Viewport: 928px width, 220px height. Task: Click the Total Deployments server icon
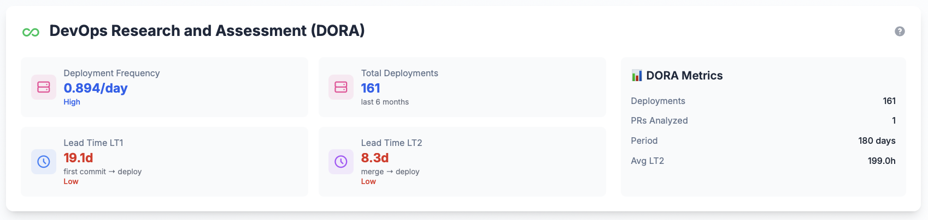click(x=341, y=87)
